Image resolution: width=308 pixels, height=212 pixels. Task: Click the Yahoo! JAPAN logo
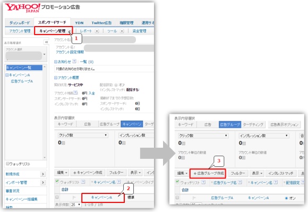(x=22, y=8)
